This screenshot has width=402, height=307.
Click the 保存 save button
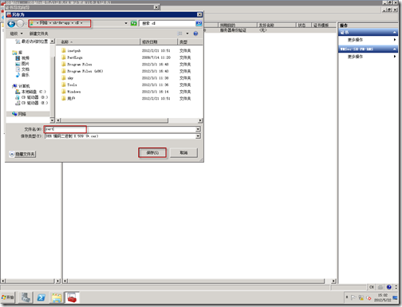152,152
